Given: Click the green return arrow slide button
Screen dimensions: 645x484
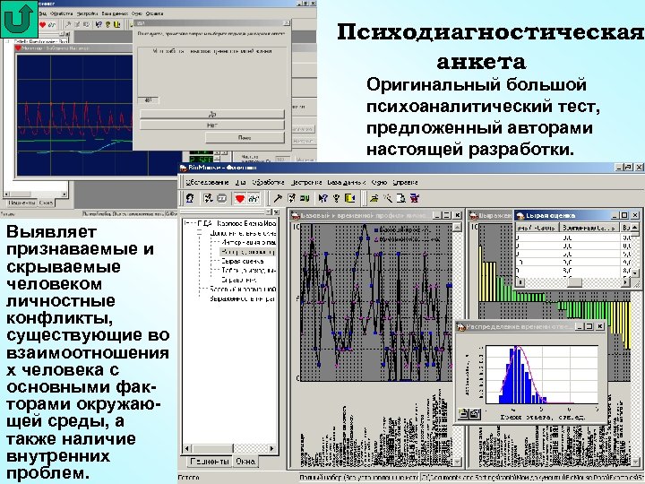Looking at the screenshot, I should (x=19, y=19).
